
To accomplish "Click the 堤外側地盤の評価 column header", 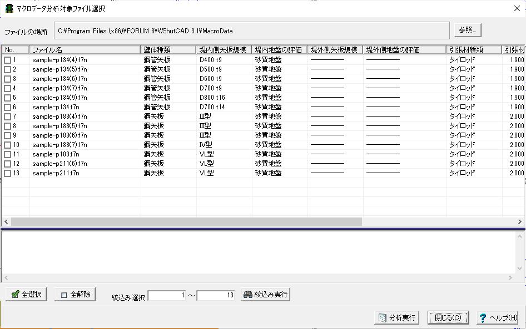I will [x=405, y=50].
